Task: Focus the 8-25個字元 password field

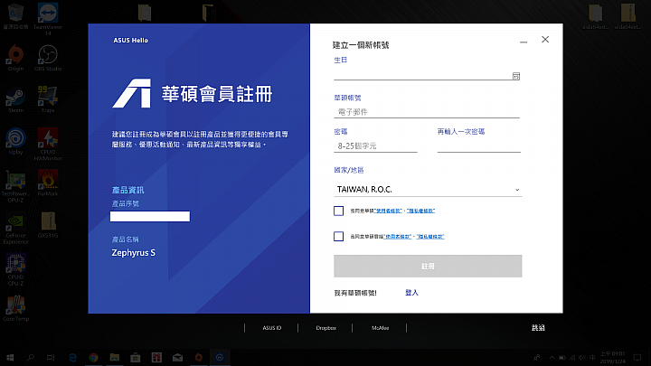Action: [375, 145]
